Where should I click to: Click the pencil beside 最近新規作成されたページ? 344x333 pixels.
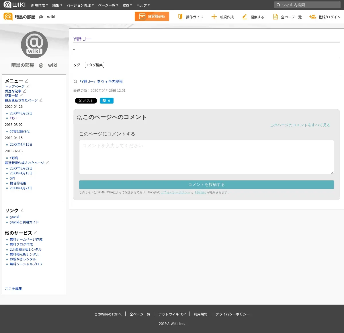(48, 163)
